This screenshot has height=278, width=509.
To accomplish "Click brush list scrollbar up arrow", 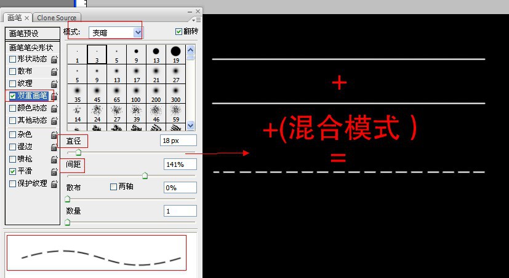I will (x=191, y=50).
